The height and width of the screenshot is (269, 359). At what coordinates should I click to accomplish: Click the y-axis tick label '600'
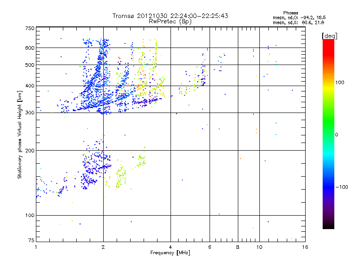(x=30, y=48)
